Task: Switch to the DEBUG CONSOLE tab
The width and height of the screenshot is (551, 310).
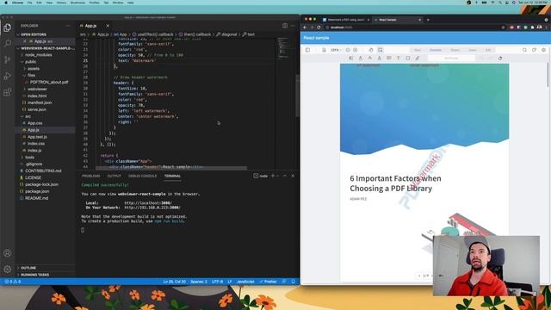Action: coord(142,176)
